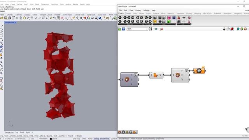Viewport: 249px width, 140px height.
Task: Click the padlock icon in Rhino toolbar
Action: tap(81, 18)
